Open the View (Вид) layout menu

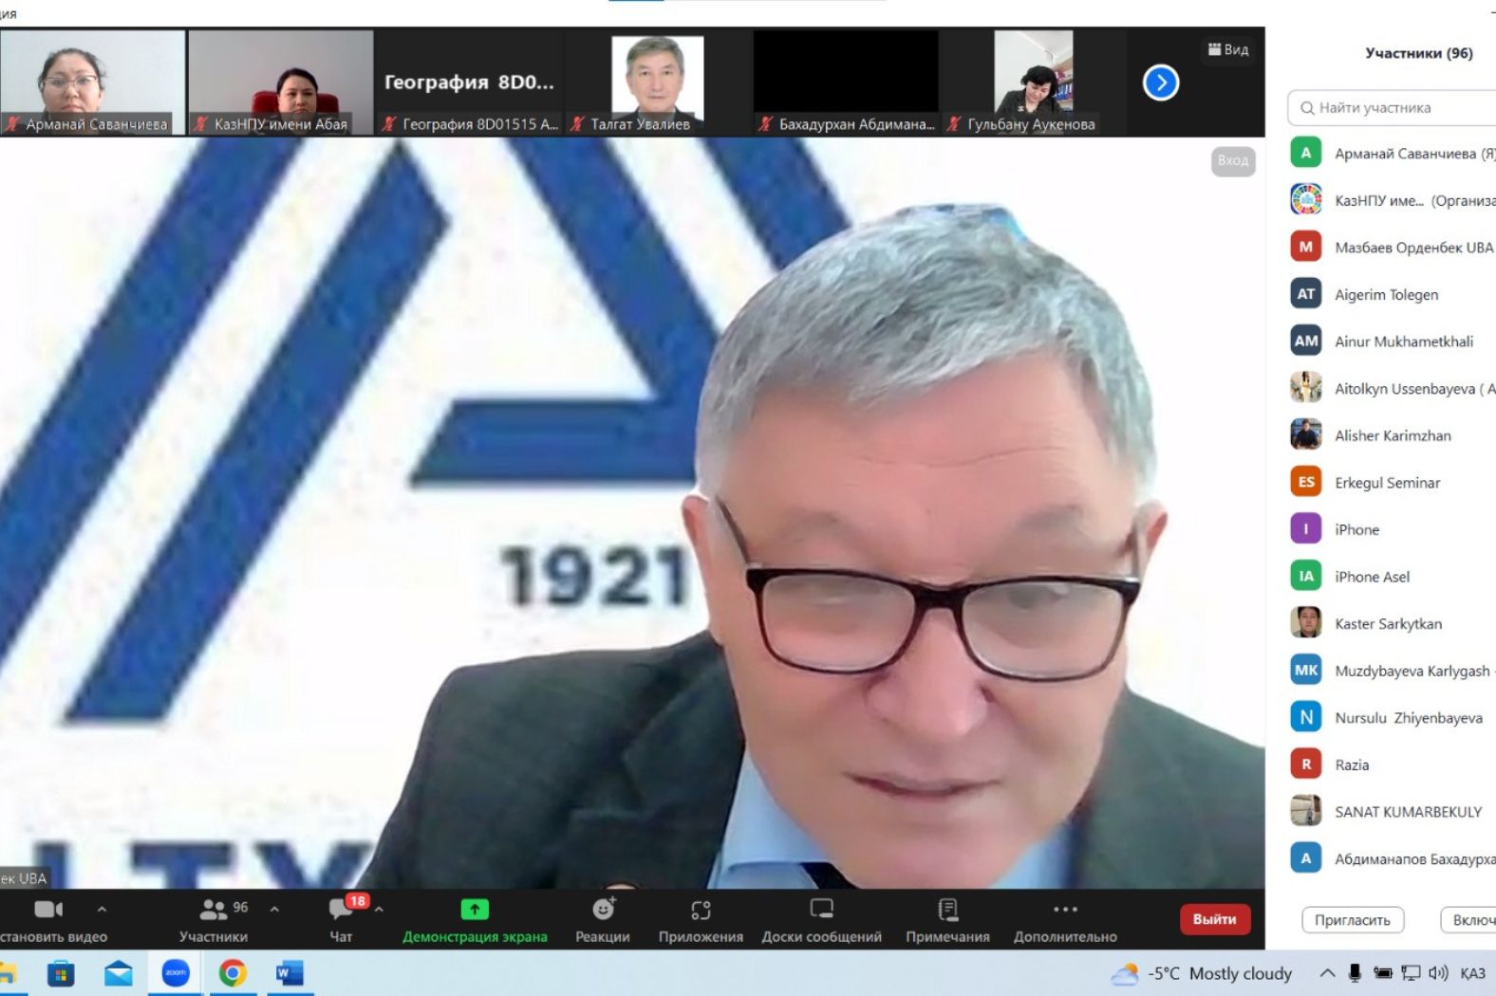[x=1228, y=49]
